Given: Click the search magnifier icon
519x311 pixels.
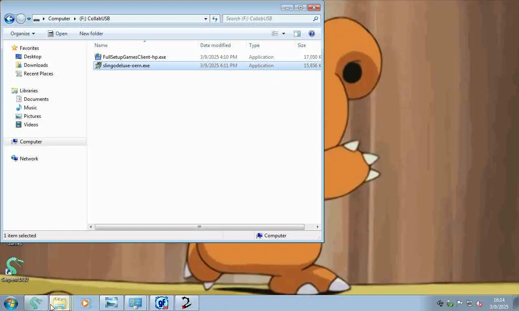Looking at the screenshot, I should pyautogui.click(x=315, y=19).
